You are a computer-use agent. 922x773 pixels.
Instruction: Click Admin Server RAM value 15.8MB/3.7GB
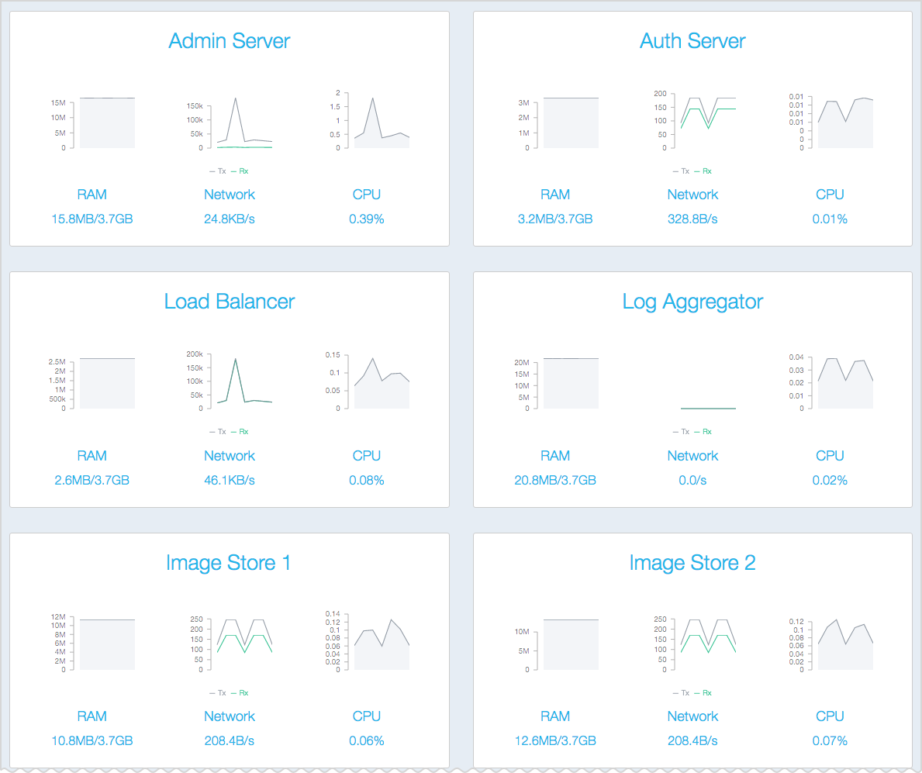coord(92,219)
